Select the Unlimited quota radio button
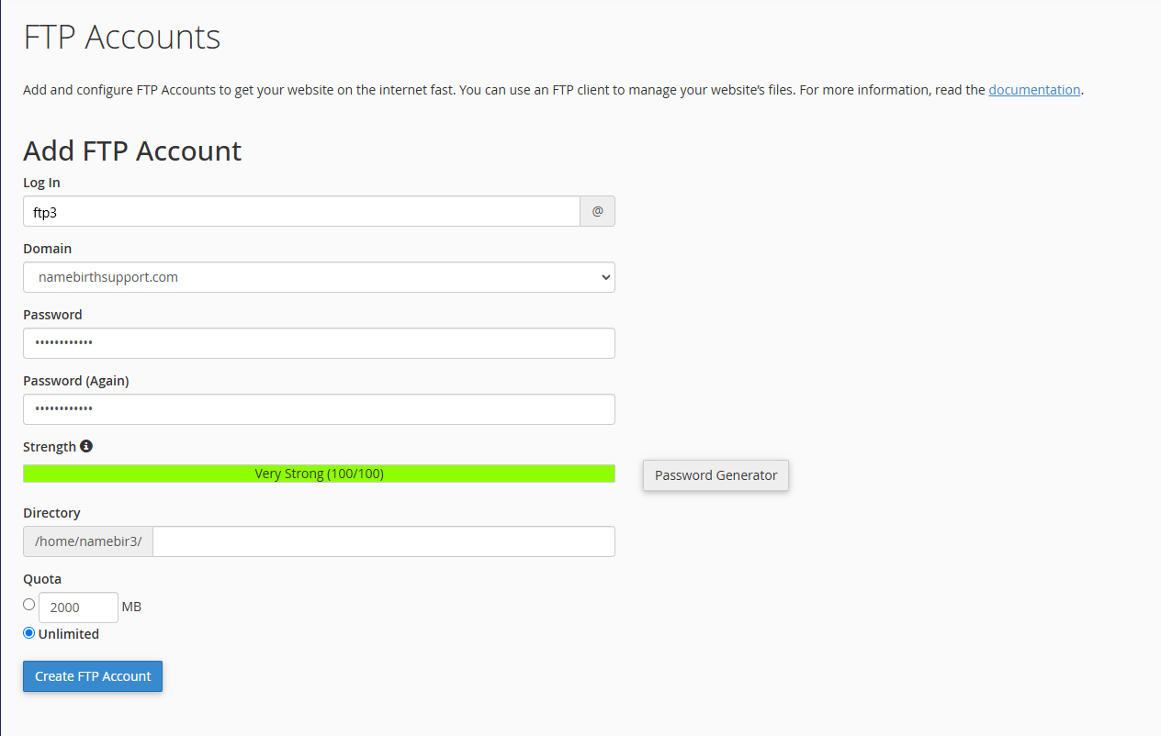Screen dimensions: 1161x736 (x=28, y=632)
